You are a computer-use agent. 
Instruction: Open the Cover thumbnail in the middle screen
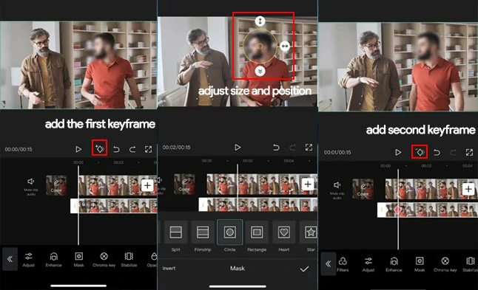[x=184, y=184]
